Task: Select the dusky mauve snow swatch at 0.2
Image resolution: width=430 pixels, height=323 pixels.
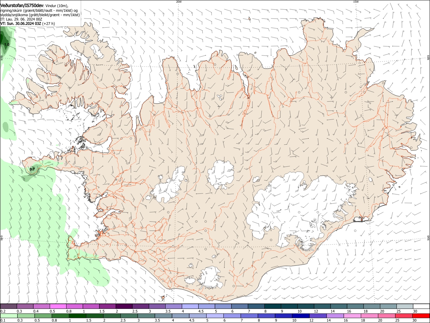Action: (8, 307)
